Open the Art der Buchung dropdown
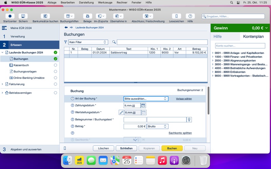This screenshot has height=169, width=271. pos(146,99)
